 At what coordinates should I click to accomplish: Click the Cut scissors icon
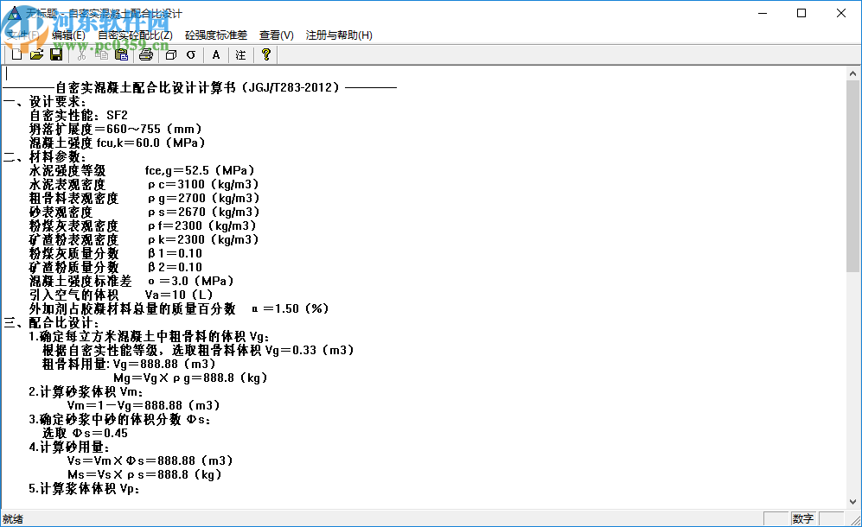[x=81, y=54]
